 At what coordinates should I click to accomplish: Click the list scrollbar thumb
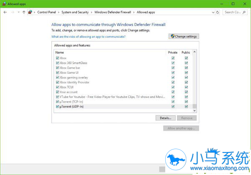[x=195, y=106]
